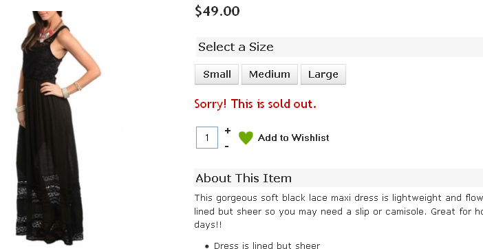
Task: Click the black maxi dress product photo
Action: coord(58,128)
